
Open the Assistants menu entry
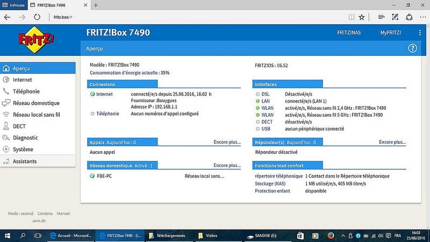click(x=38, y=161)
